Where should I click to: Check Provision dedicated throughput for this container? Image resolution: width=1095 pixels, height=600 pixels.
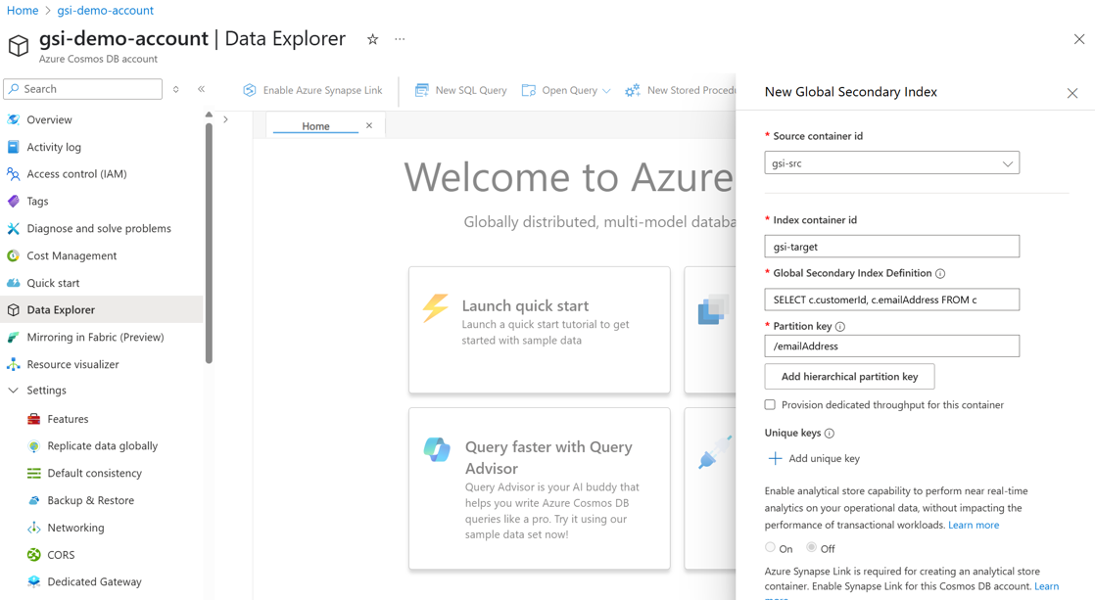pos(770,404)
